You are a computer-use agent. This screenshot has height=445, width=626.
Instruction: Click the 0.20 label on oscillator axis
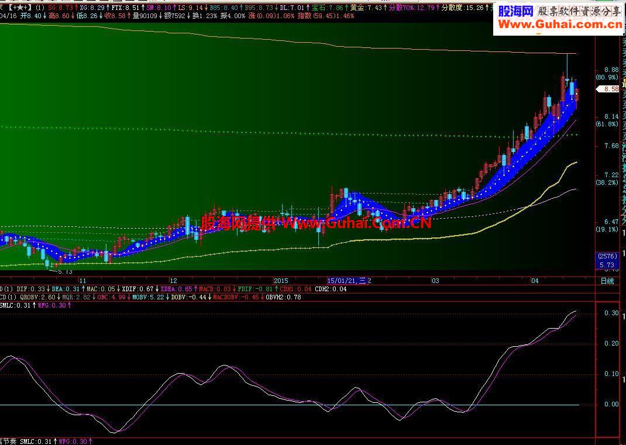click(611, 344)
